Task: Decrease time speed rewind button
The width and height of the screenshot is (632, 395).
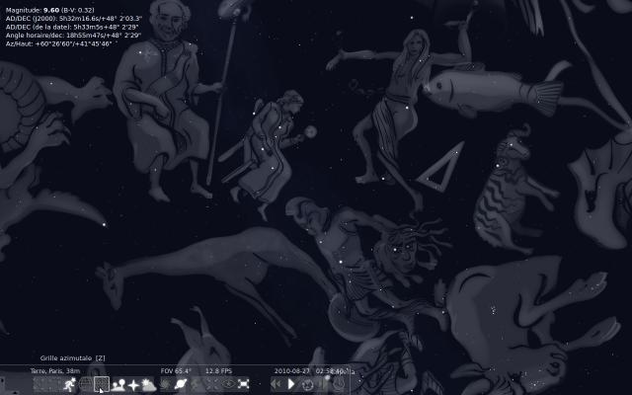Action: (274, 384)
